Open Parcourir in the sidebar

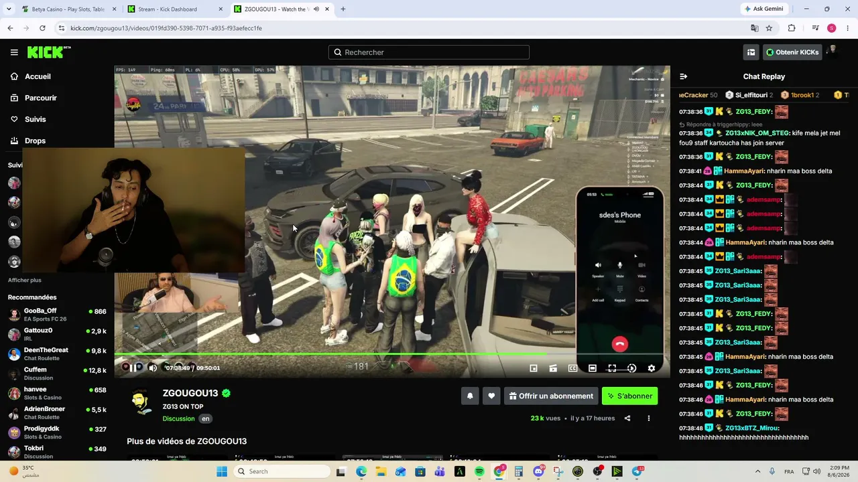(x=41, y=98)
